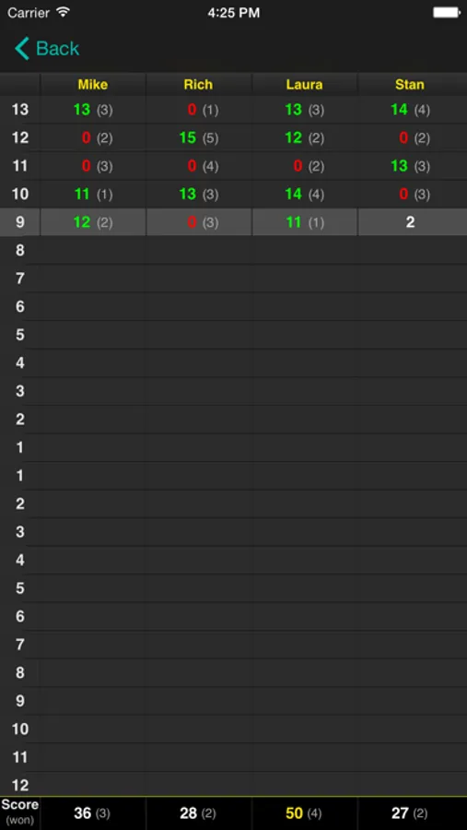467x830 pixels.
Task: Open Stan's bid cell in round 9
Action: point(412,222)
